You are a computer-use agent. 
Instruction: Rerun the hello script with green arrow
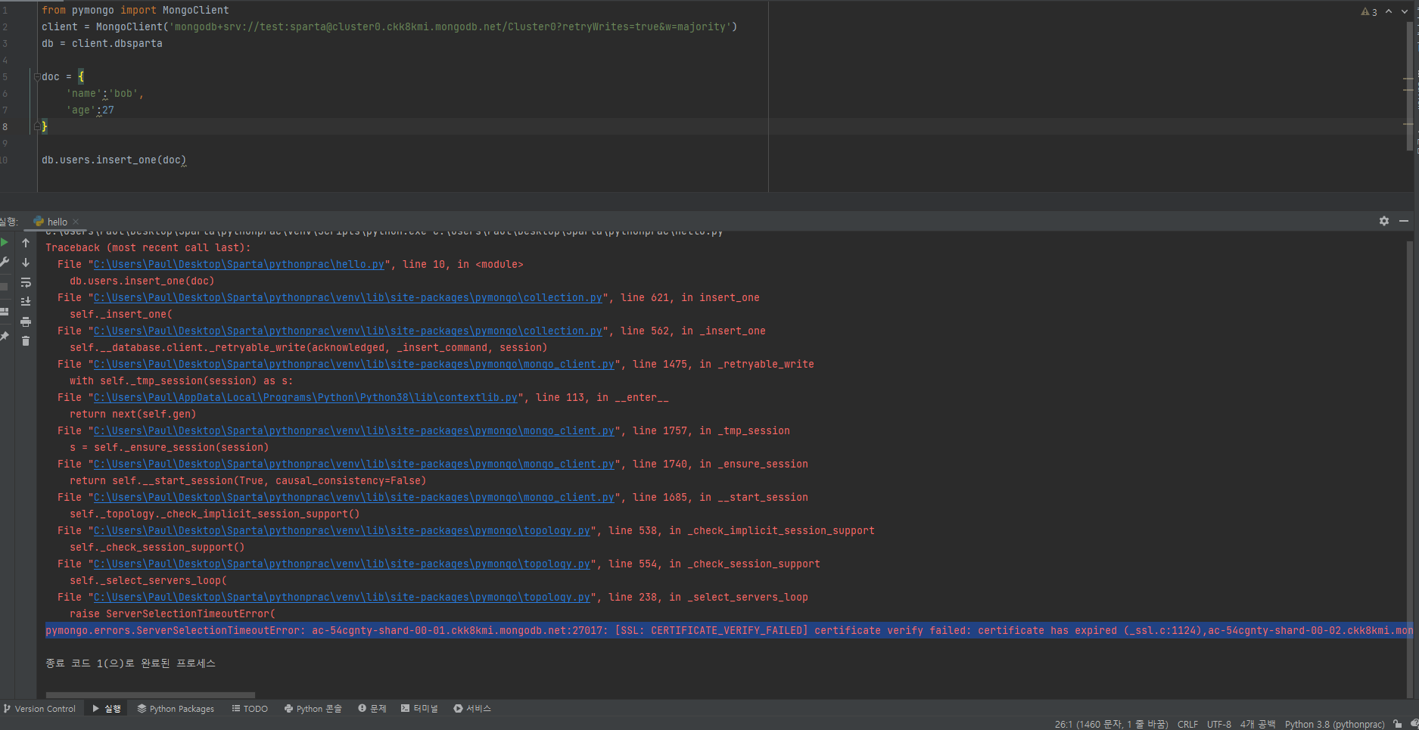(4, 243)
